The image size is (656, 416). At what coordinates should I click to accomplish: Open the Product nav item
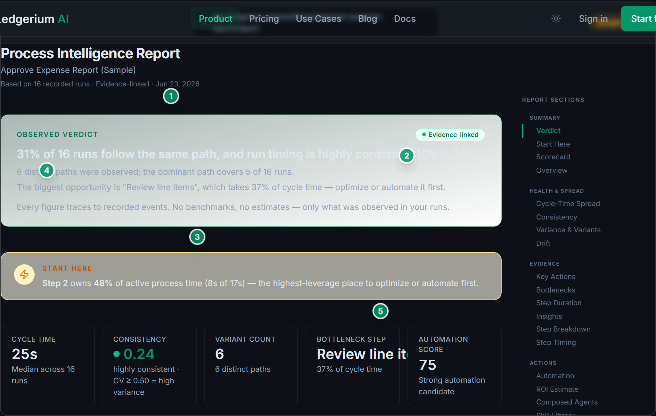216,19
